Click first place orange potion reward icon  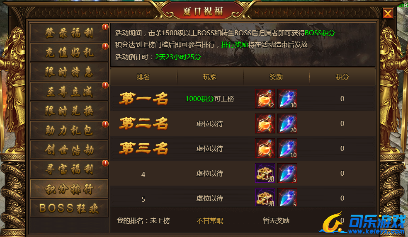(265, 99)
